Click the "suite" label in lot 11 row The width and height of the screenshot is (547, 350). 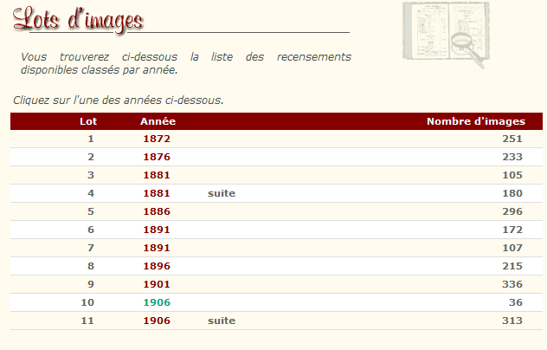[222, 321]
